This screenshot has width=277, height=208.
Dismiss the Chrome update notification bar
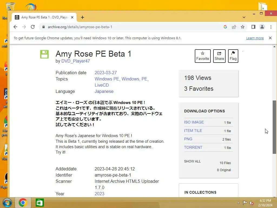(270, 38)
